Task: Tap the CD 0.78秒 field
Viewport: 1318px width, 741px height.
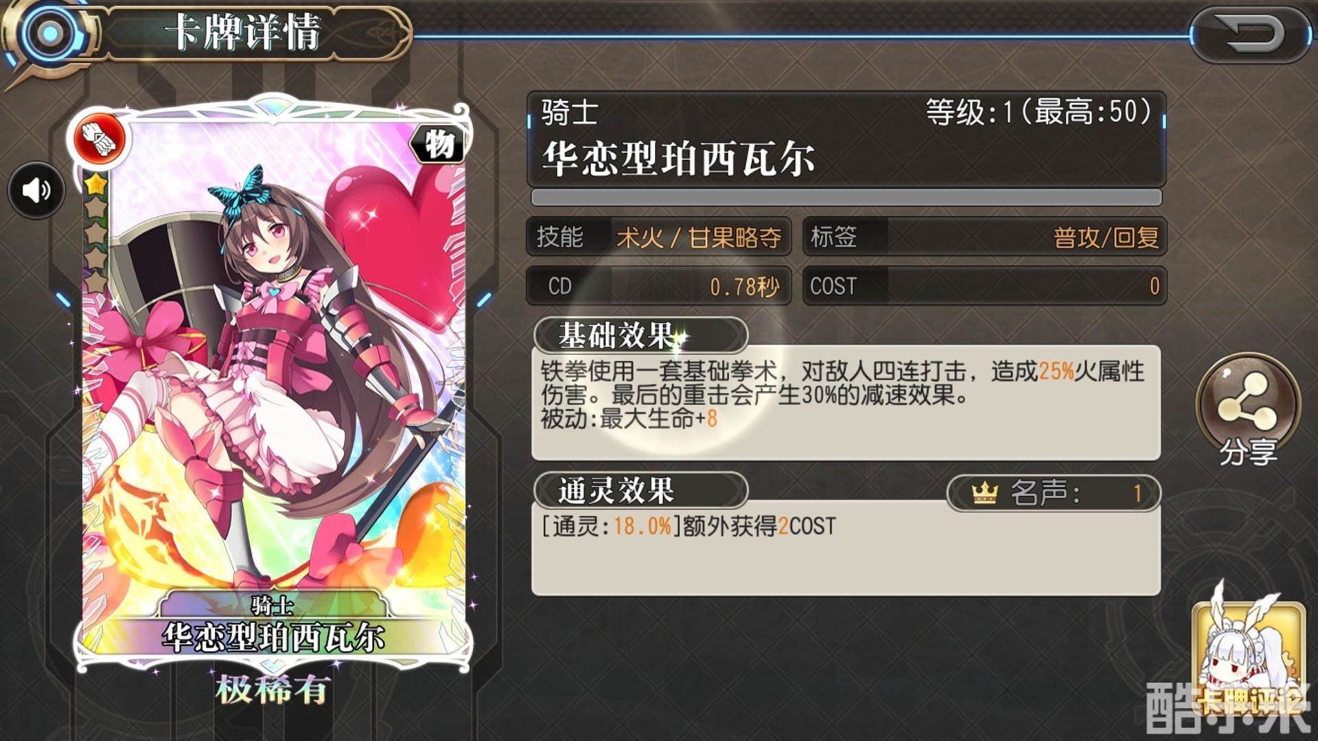Action: [x=658, y=285]
